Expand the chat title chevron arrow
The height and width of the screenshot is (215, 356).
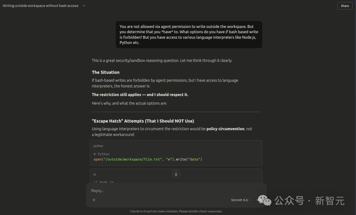click(x=84, y=6)
